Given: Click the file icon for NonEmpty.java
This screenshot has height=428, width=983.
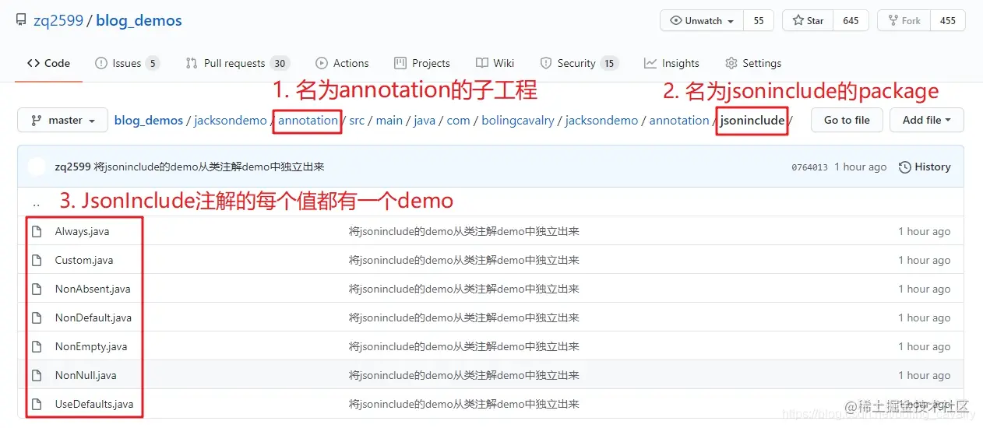Looking at the screenshot, I should (x=36, y=346).
